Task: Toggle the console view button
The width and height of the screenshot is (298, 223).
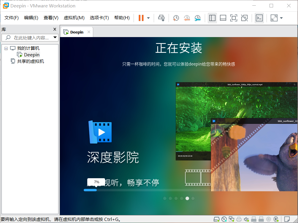Action: pos(259,18)
